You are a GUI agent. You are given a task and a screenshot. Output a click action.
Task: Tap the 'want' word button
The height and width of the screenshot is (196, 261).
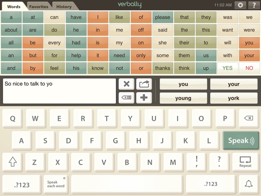(228, 30)
